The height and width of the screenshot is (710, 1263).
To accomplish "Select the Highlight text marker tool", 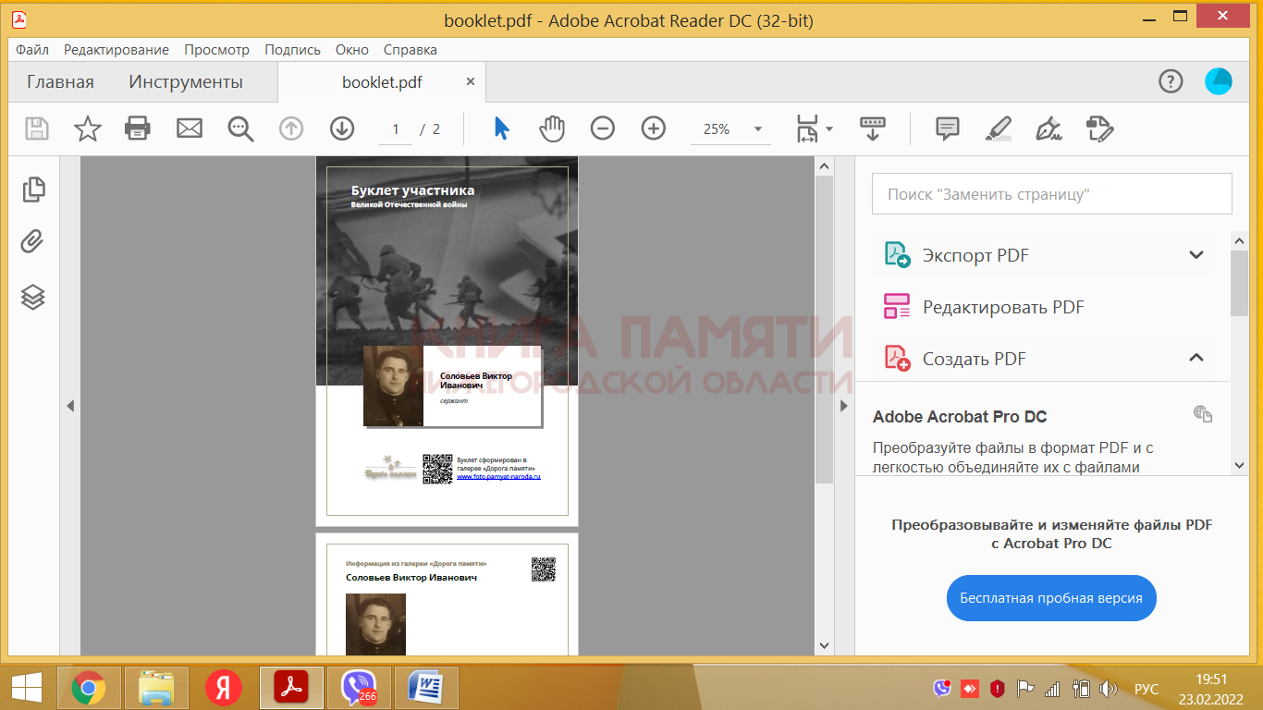I will (999, 129).
